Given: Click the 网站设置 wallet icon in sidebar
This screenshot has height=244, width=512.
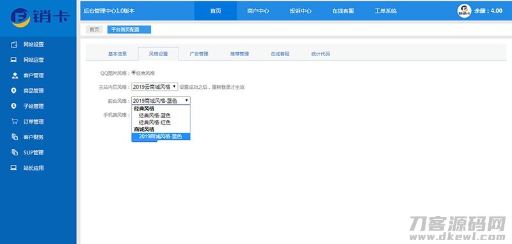Looking at the screenshot, I should 14,45.
